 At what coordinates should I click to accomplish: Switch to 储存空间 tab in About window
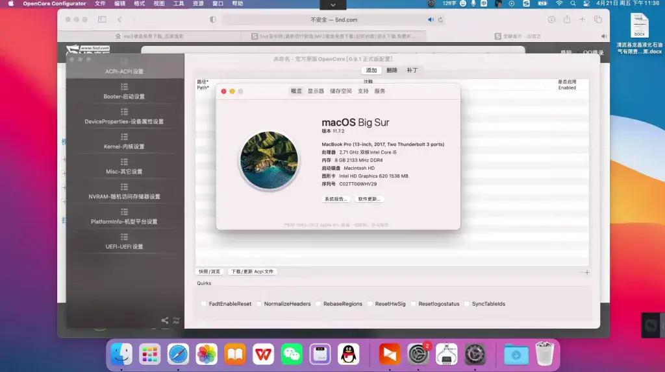pyautogui.click(x=340, y=91)
